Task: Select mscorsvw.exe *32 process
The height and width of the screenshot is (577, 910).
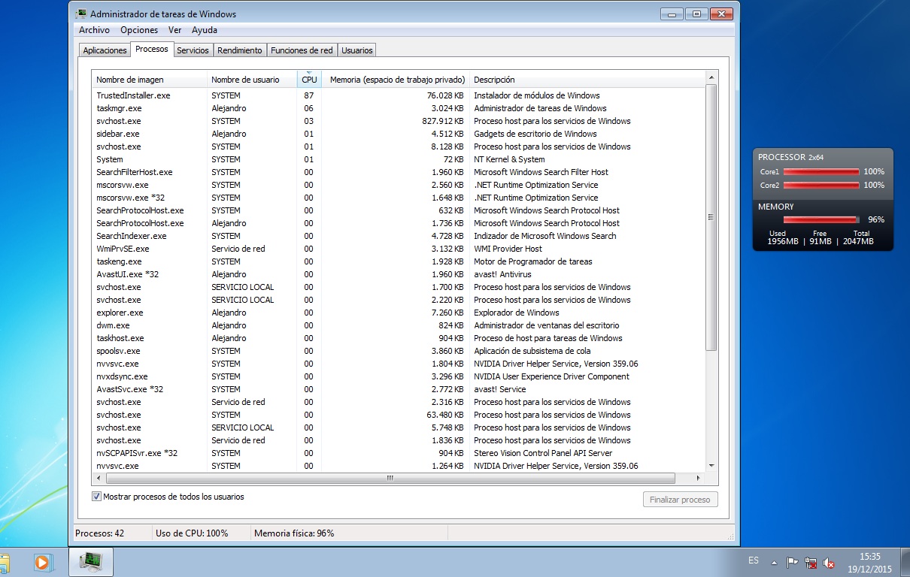Action: click(399, 198)
